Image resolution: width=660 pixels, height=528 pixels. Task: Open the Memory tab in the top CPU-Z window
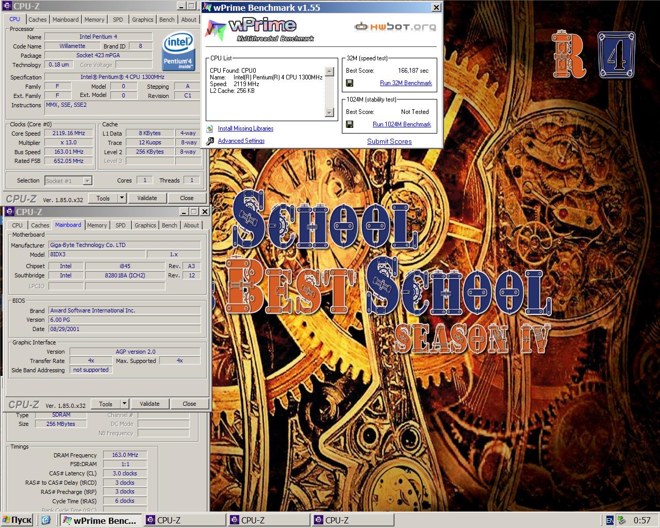(94, 20)
